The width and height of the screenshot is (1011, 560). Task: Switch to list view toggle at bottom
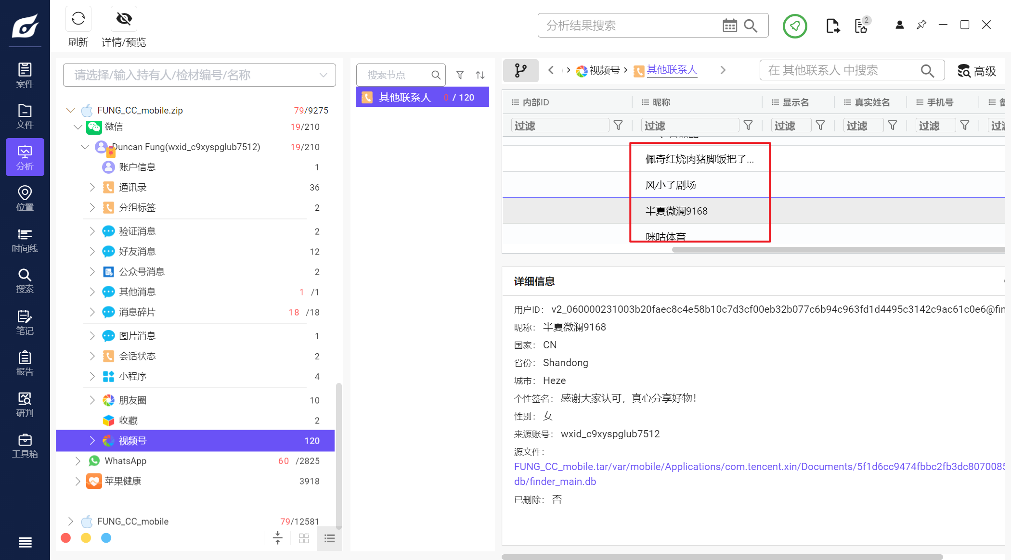tap(329, 538)
